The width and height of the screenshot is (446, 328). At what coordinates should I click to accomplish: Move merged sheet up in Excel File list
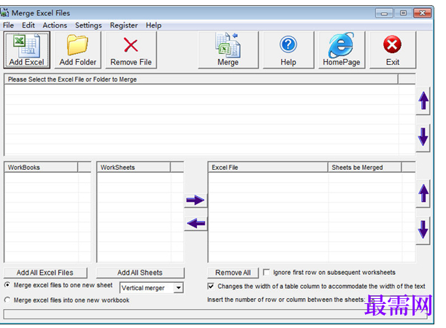(x=423, y=193)
